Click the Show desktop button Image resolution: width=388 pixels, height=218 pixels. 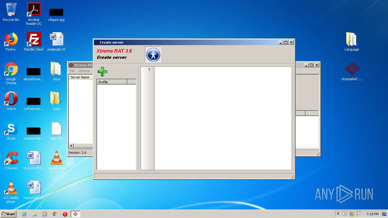(x=385, y=214)
